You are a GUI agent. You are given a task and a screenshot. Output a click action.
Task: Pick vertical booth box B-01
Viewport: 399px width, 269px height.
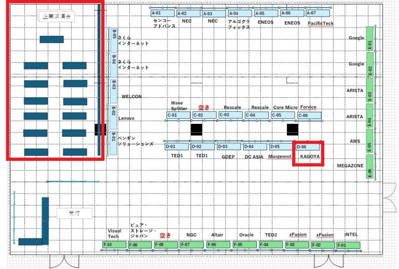point(113,143)
